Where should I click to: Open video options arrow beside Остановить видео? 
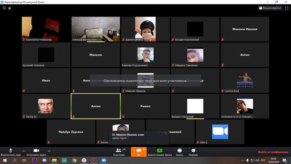tap(49, 151)
